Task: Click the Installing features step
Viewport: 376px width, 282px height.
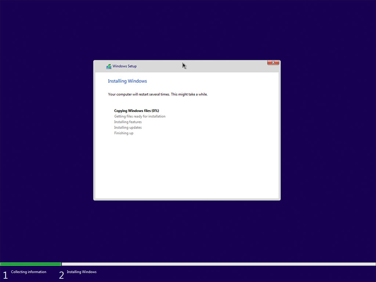Action: 128,122
